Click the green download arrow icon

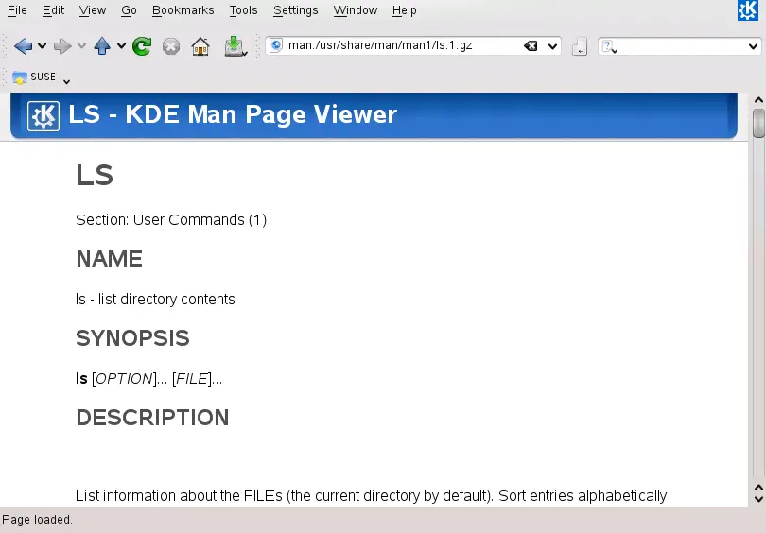[234, 46]
